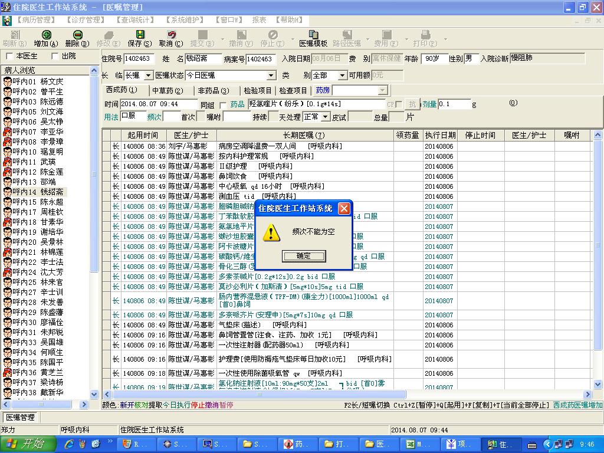Expand the hidden system tray icons
Screen dimensions: 604x453
pos(547,445)
